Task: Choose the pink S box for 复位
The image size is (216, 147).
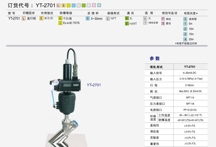Action: tap(163, 23)
